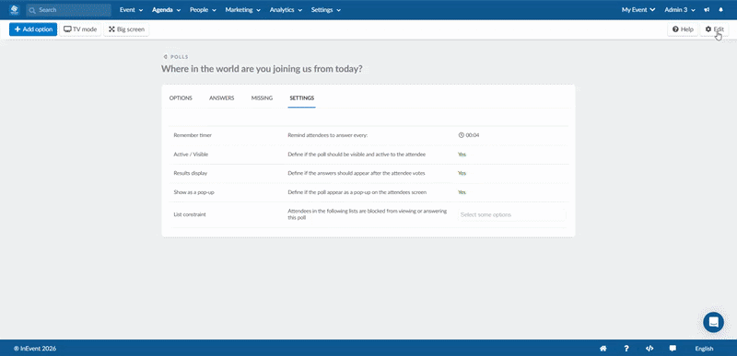This screenshot has width=737, height=356.
Task: Click the List constraint select field
Action: [512, 215]
